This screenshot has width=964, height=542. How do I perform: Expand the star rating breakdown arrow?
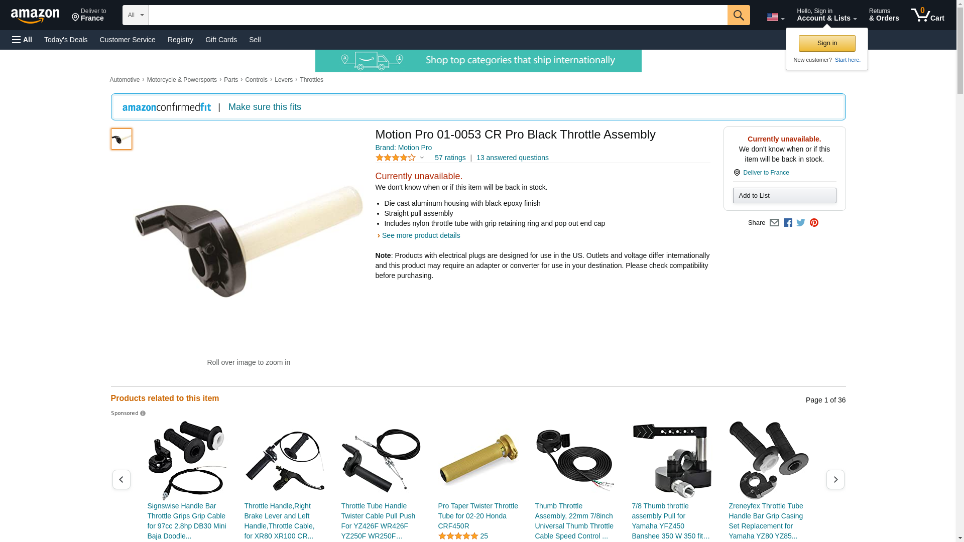click(x=422, y=158)
